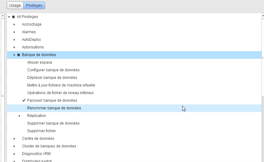Expand the Diagnostics VRM group
This screenshot has width=264, height=162.
[14, 154]
